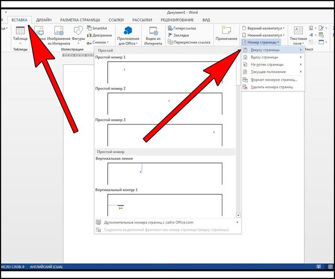Viewport: 335px width, 279px height.
Task: Click Удалить номера страниц
Action: pos(270,87)
